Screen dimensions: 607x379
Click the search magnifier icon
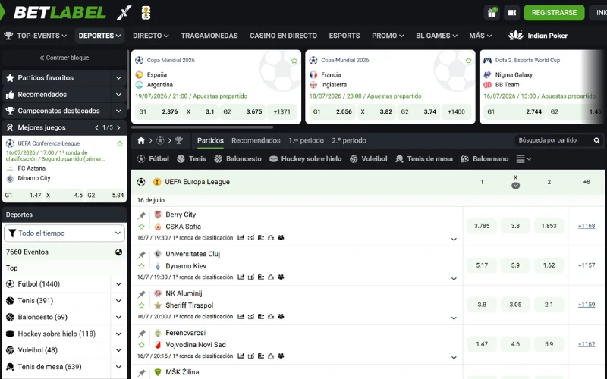[596, 140]
